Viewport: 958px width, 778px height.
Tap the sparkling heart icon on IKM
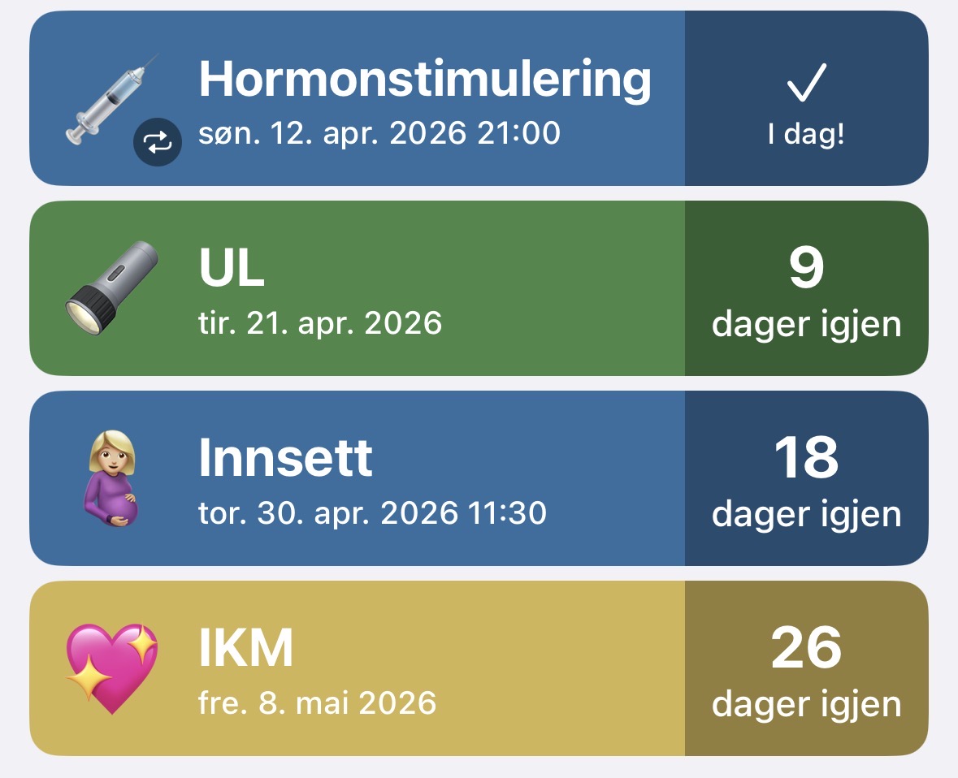tap(111, 668)
